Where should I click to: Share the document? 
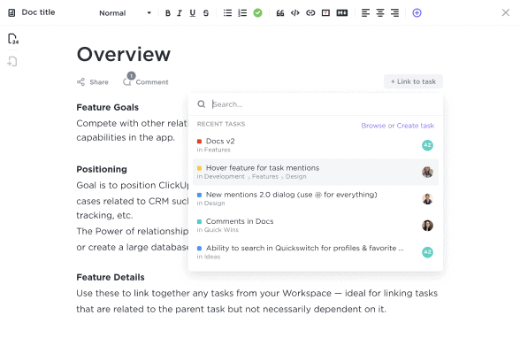[x=93, y=82]
